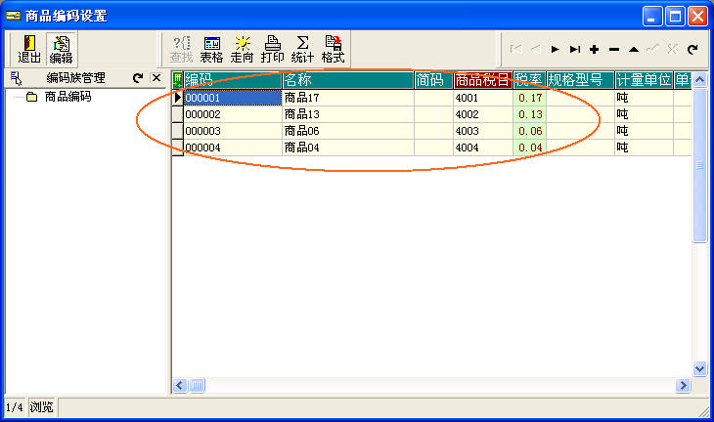The image size is (714, 422).
Task: Click the 商品税目 column header
Action: point(483,80)
